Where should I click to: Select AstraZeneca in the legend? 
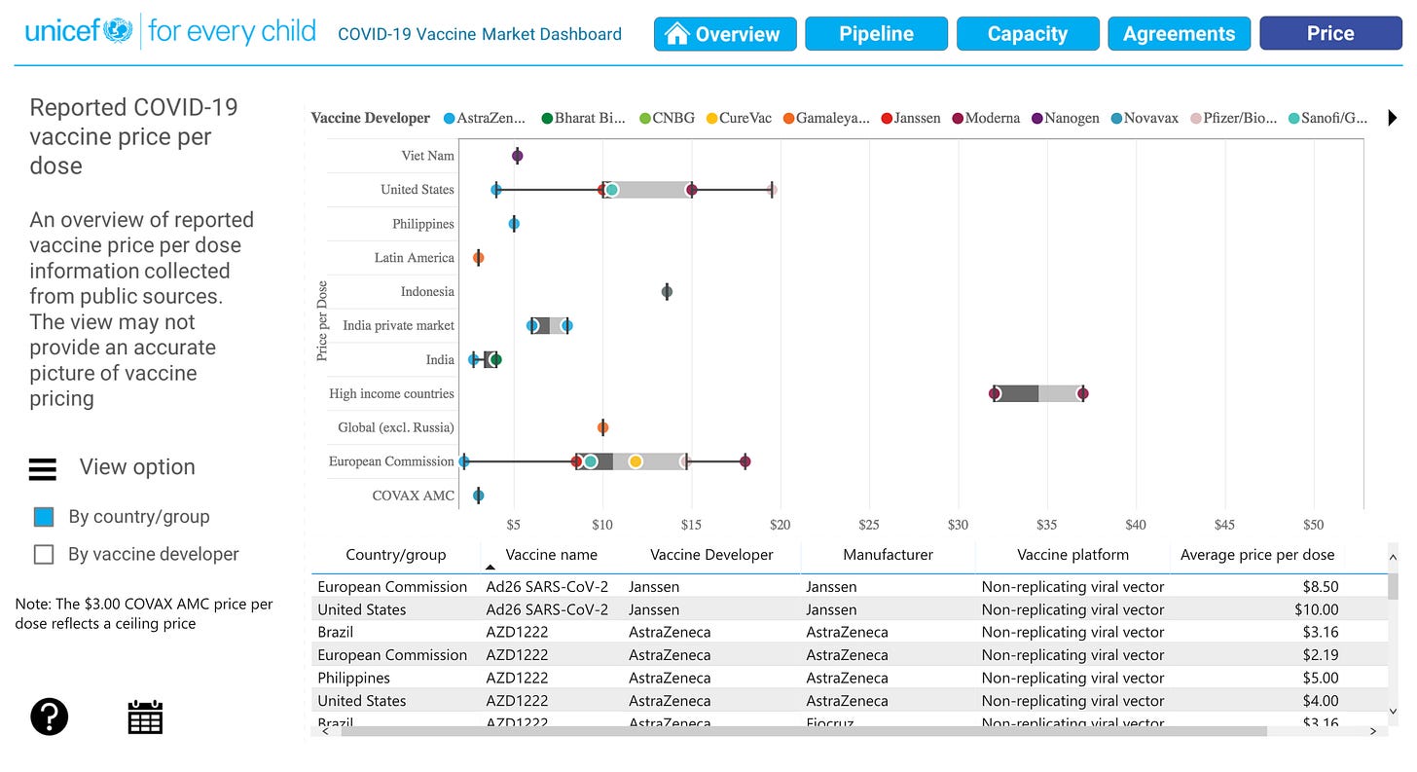484,118
